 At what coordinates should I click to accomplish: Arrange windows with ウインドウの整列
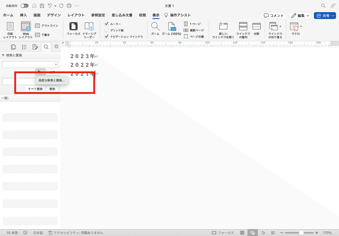[x=243, y=30]
